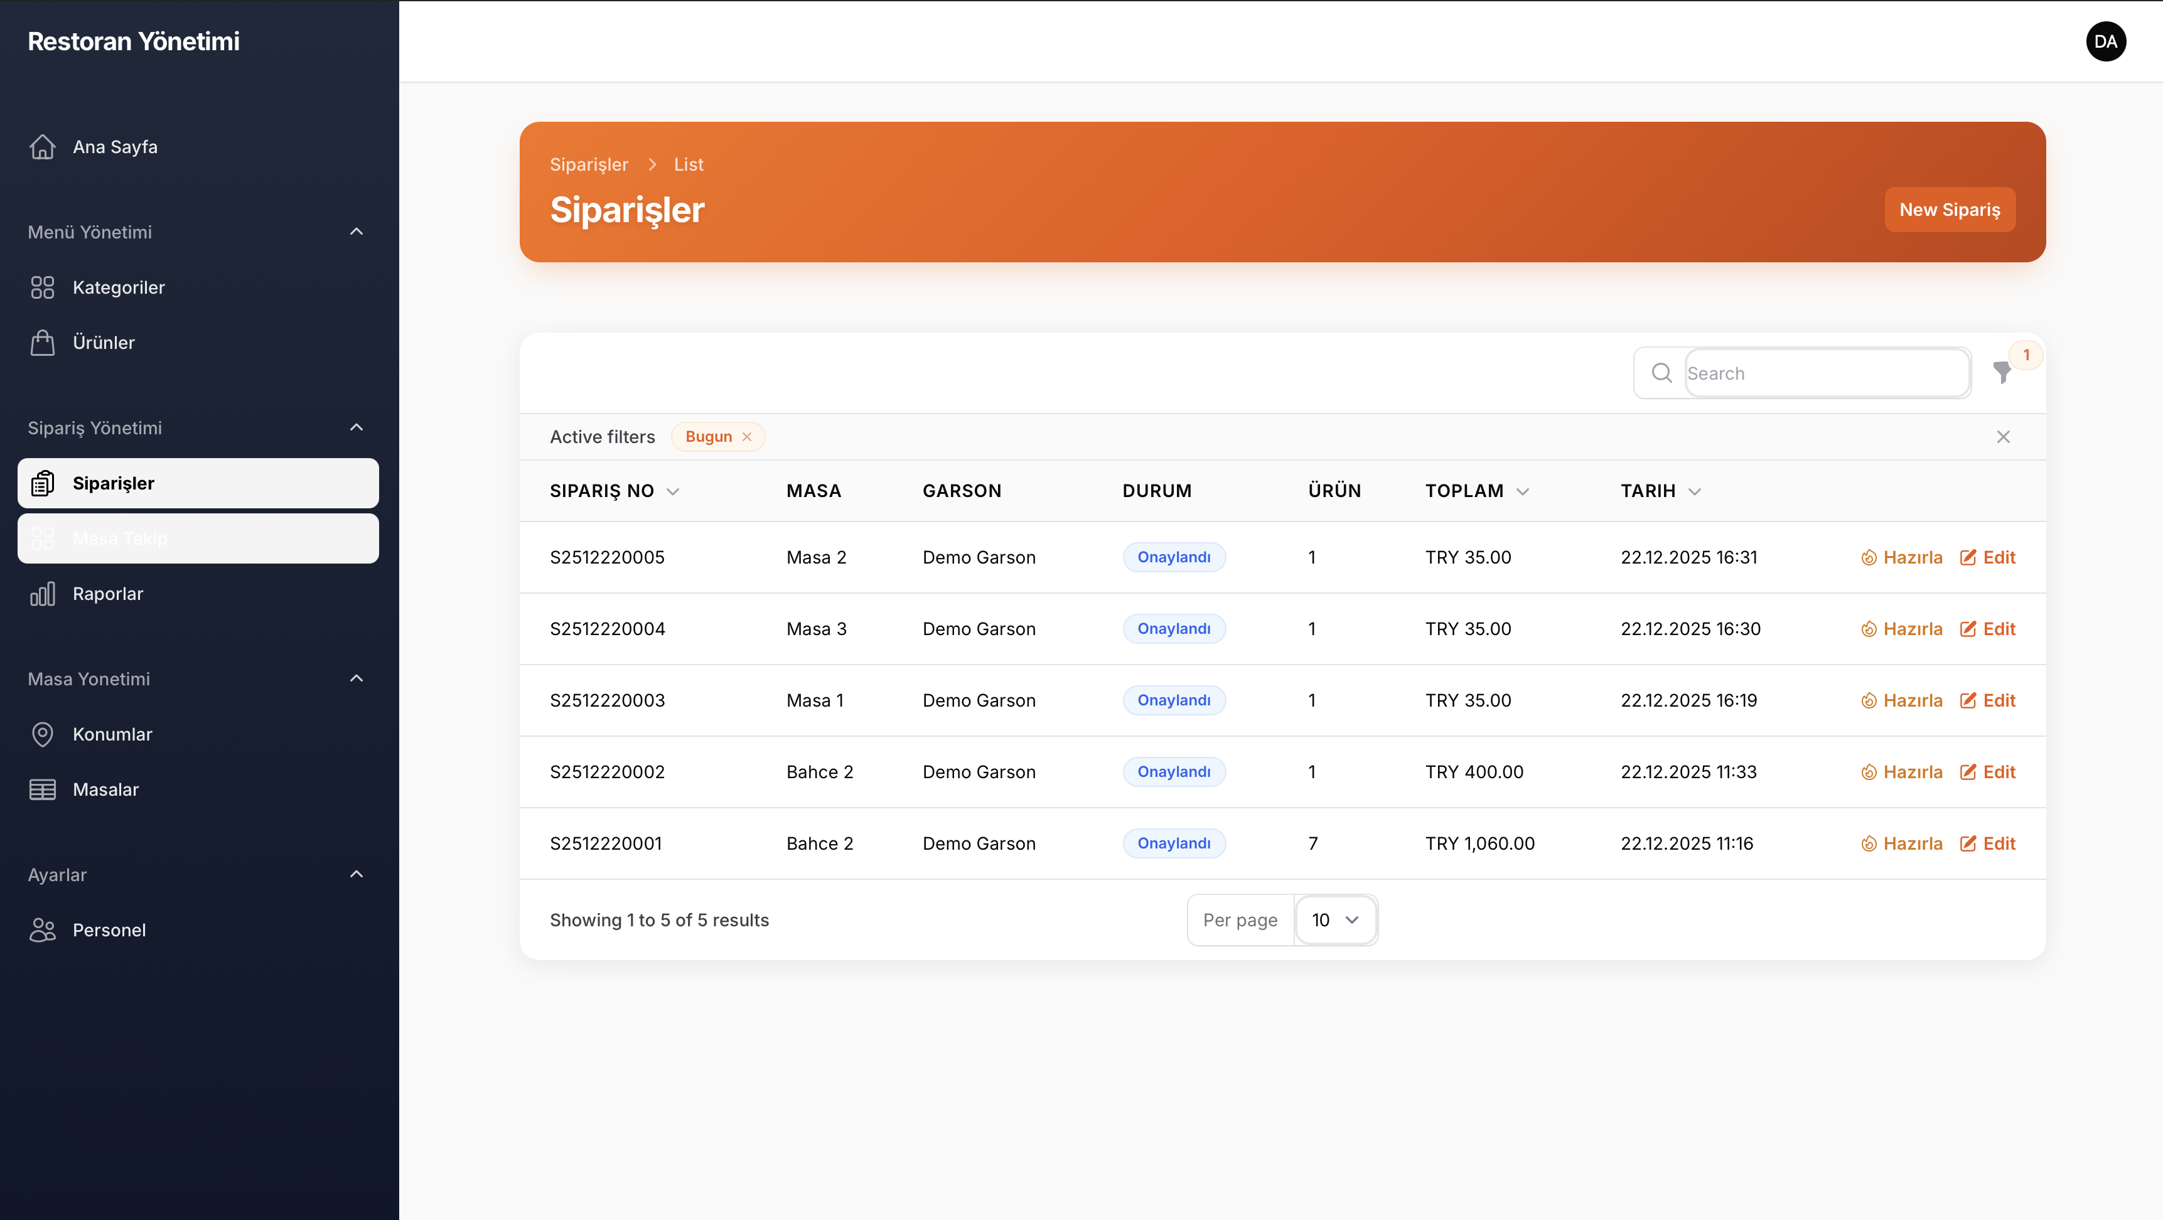The width and height of the screenshot is (2163, 1220).
Task: Clear all active filters with X
Action: 2002,437
